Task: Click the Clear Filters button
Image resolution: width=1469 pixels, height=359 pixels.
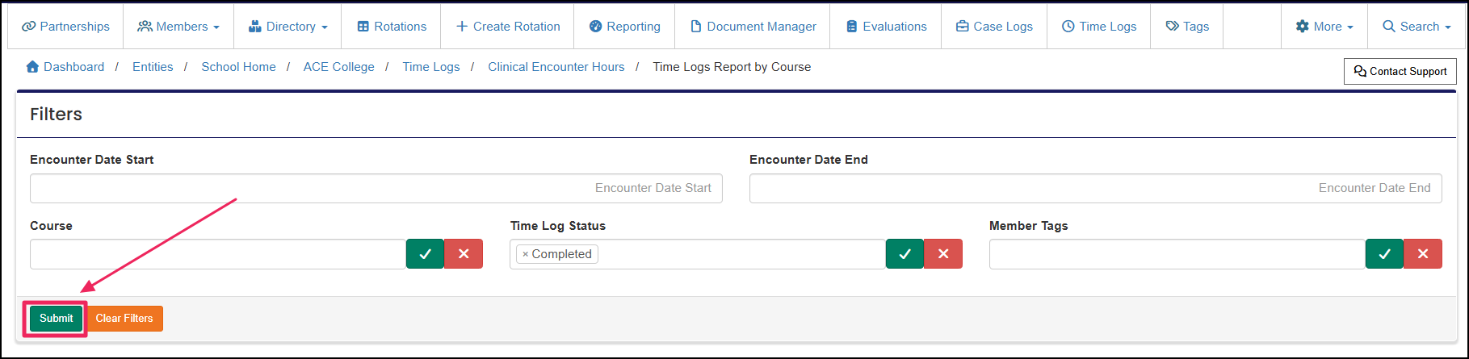Action: point(124,319)
